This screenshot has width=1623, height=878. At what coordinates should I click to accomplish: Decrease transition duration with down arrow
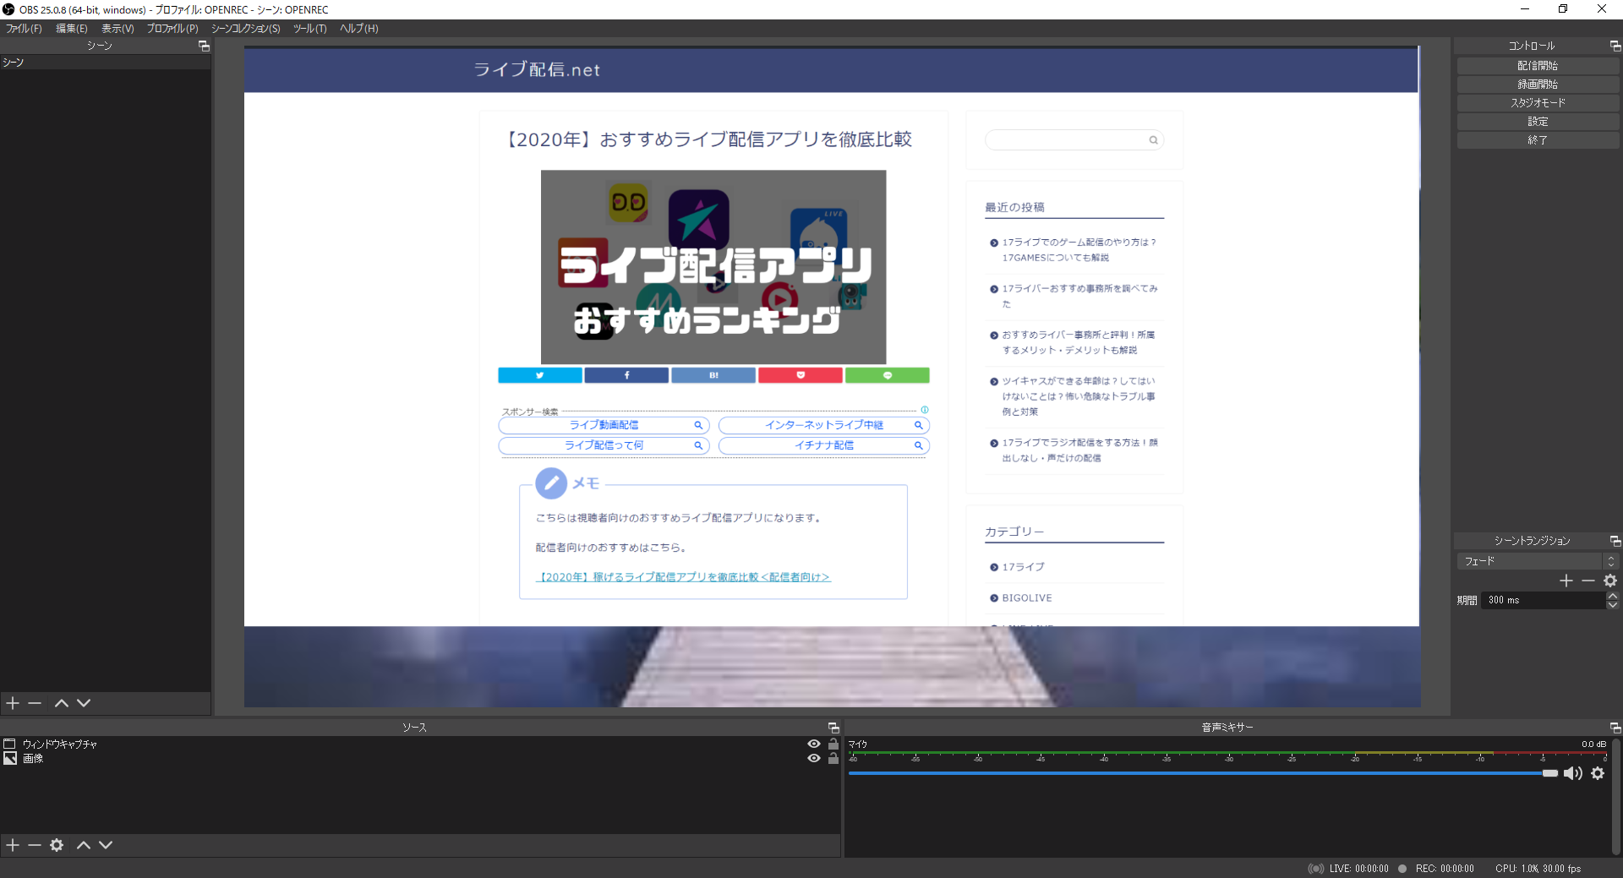[1612, 605]
